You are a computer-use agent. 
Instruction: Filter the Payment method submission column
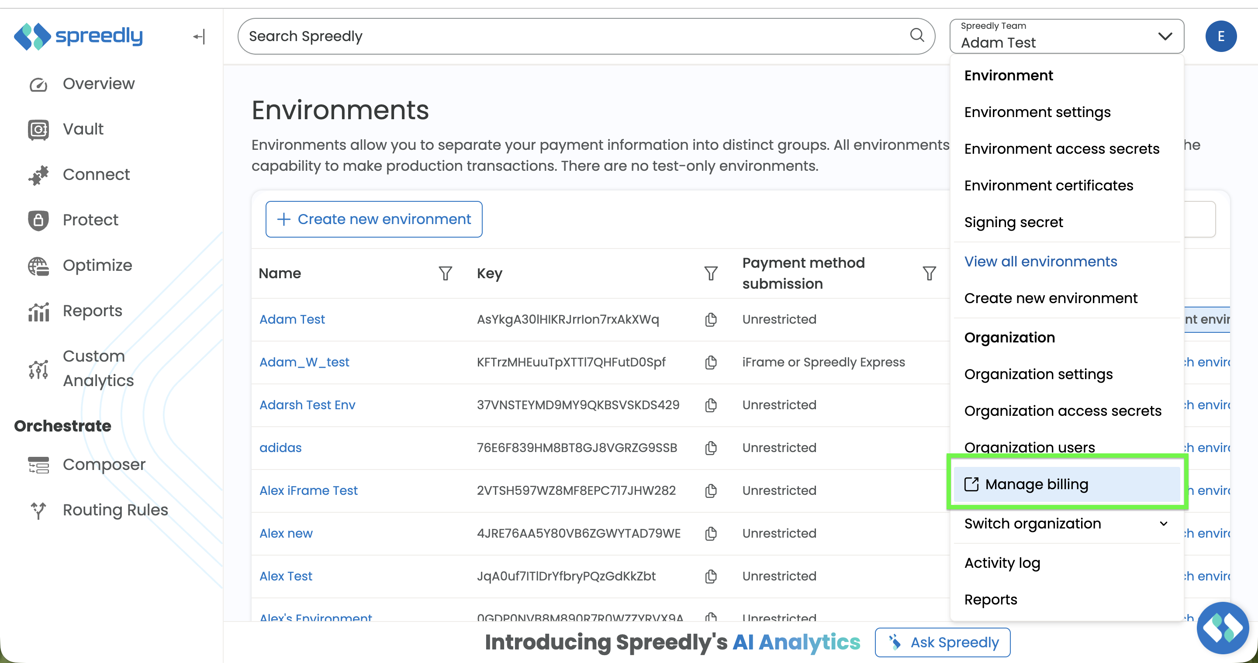point(930,273)
